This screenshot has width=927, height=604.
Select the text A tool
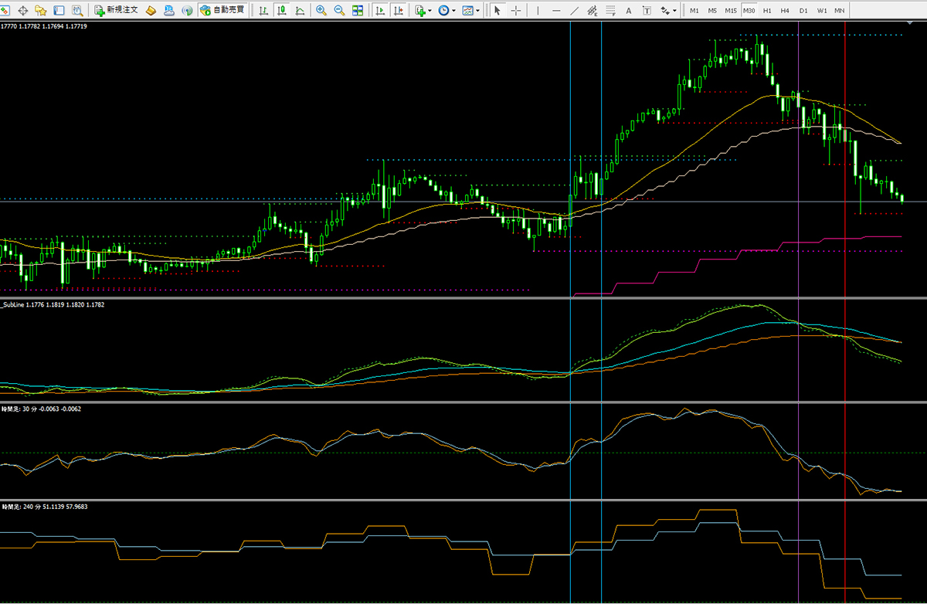tap(628, 11)
